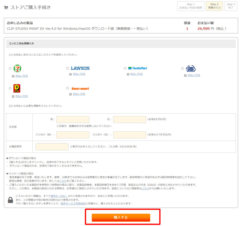Open 支払い方法 link under Daily Yamazaki
Image resolution: width=243 pixels, height=226 pixels.
(x=22, y=96)
